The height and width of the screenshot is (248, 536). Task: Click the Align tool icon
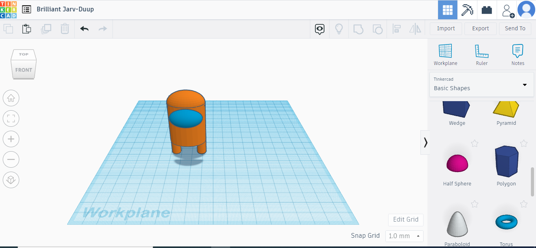(397, 29)
